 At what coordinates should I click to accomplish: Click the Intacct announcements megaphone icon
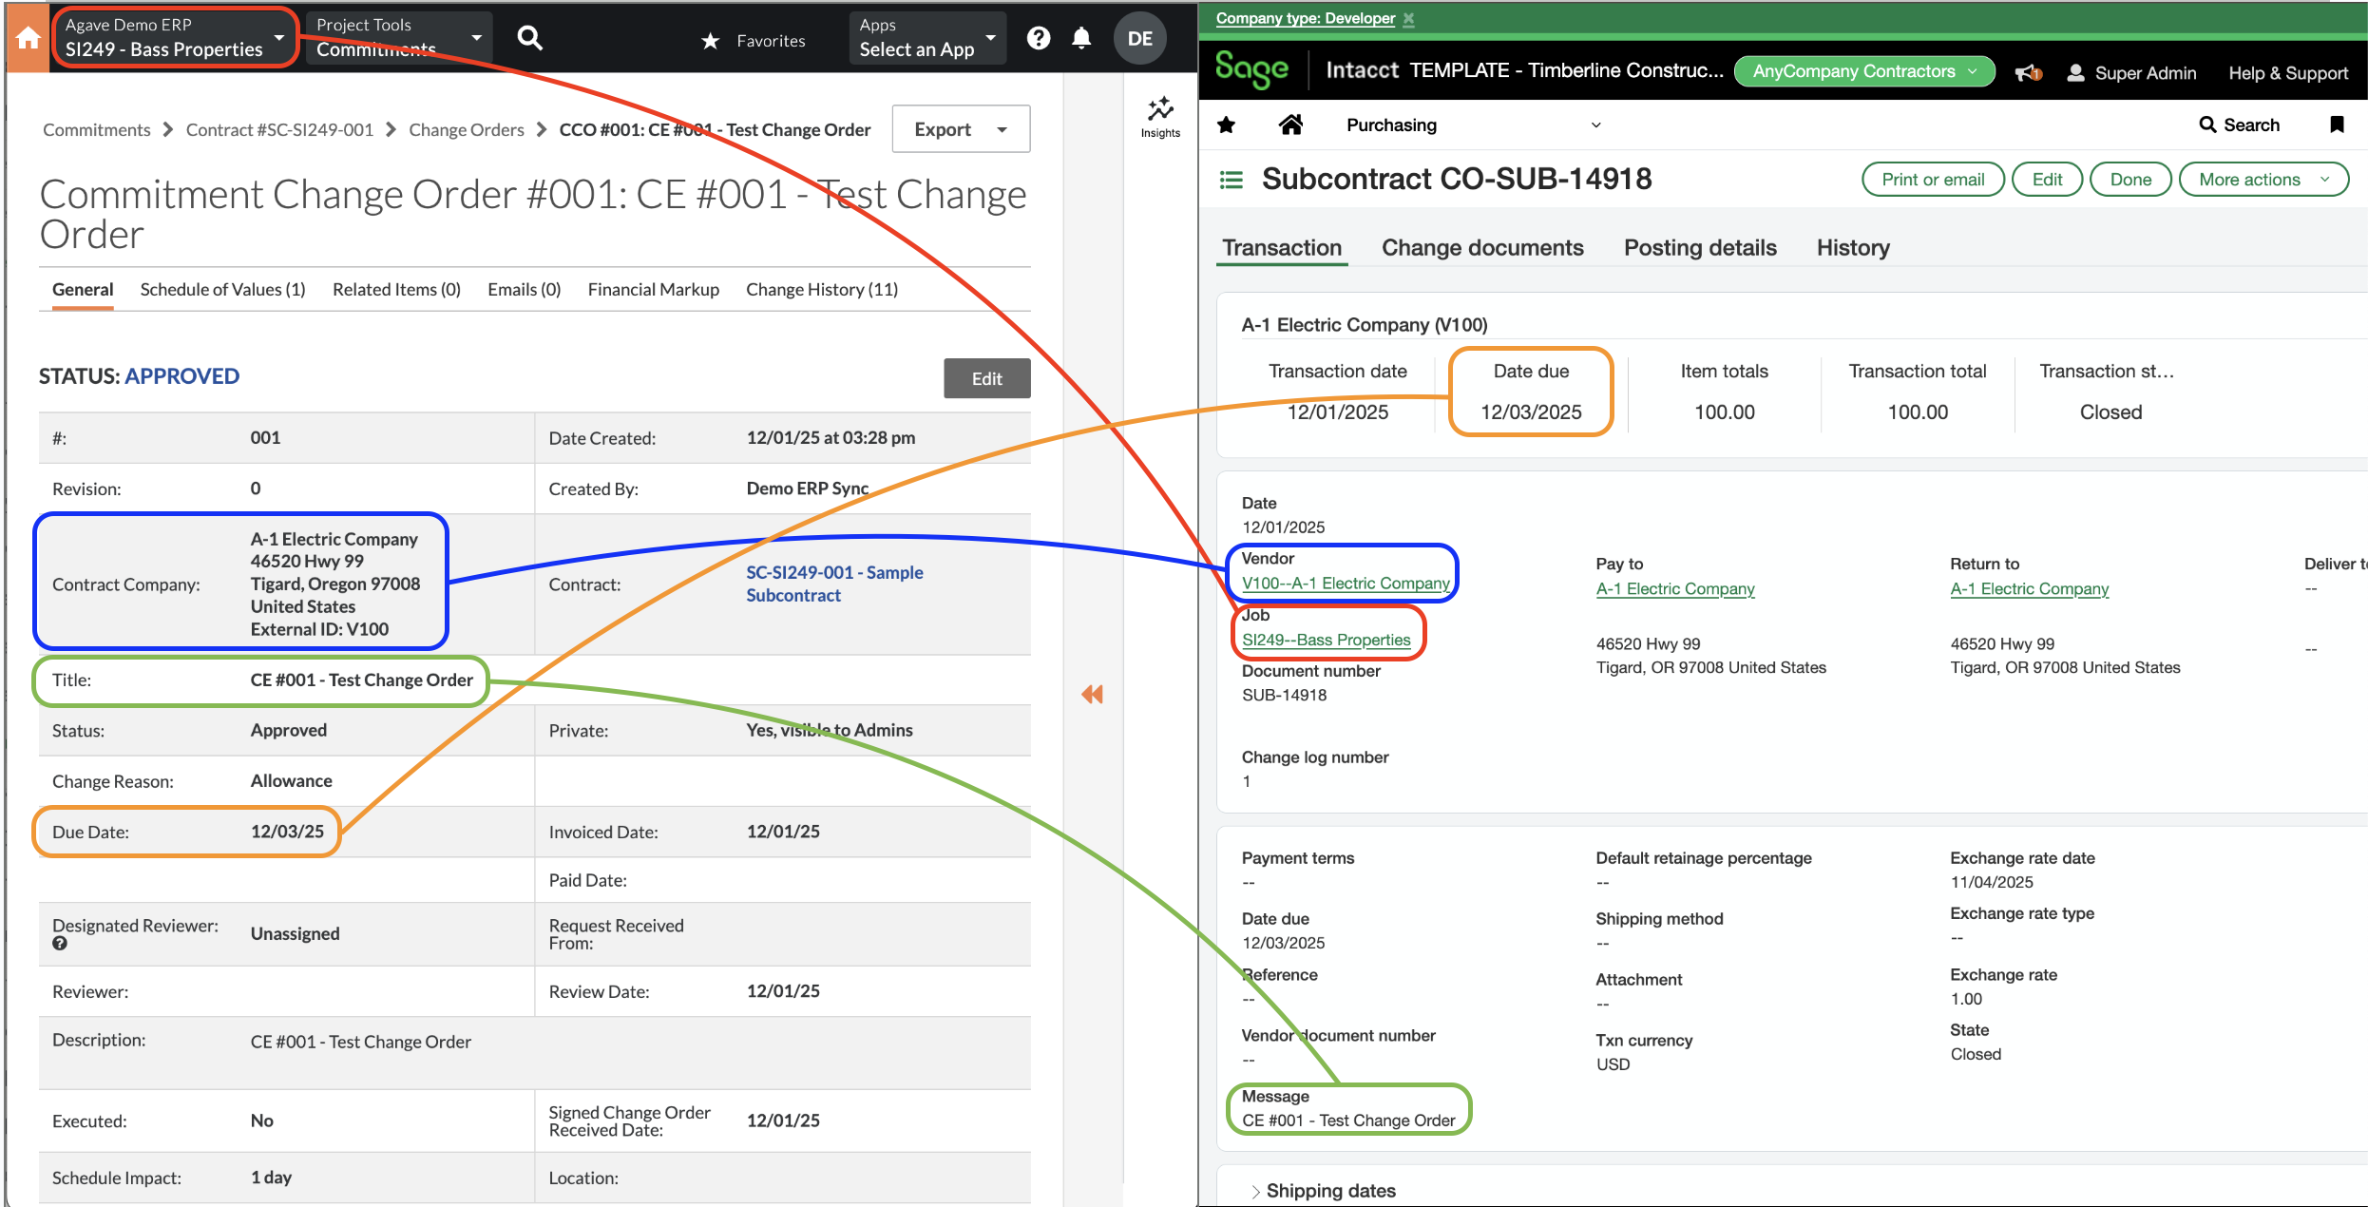(x=2028, y=72)
